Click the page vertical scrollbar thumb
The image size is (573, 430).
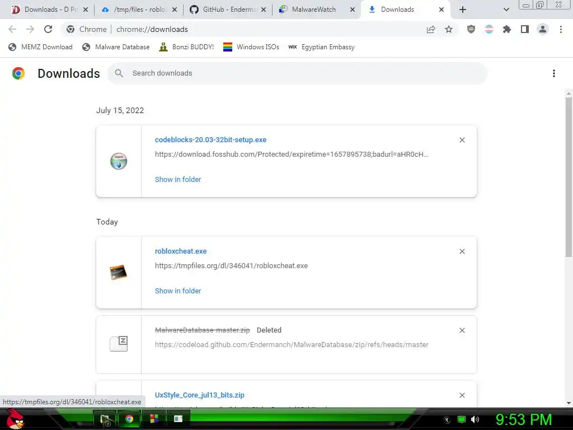coord(569,177)
